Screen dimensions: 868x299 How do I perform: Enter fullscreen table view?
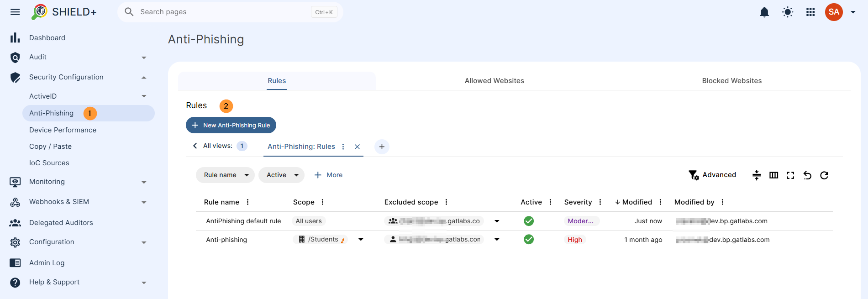[790, 175]
